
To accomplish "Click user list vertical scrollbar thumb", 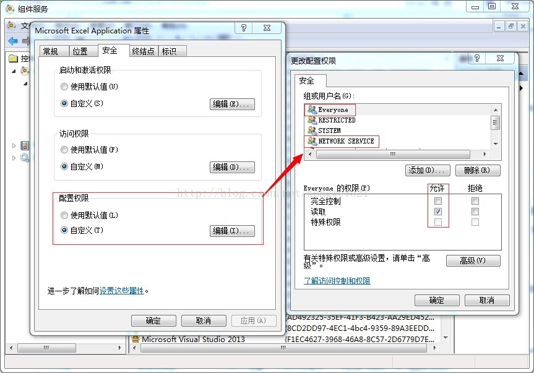I will [x=496, y=122].
